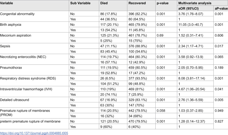Select the 11.05 (3.0–40.7) aOR value

191,25
